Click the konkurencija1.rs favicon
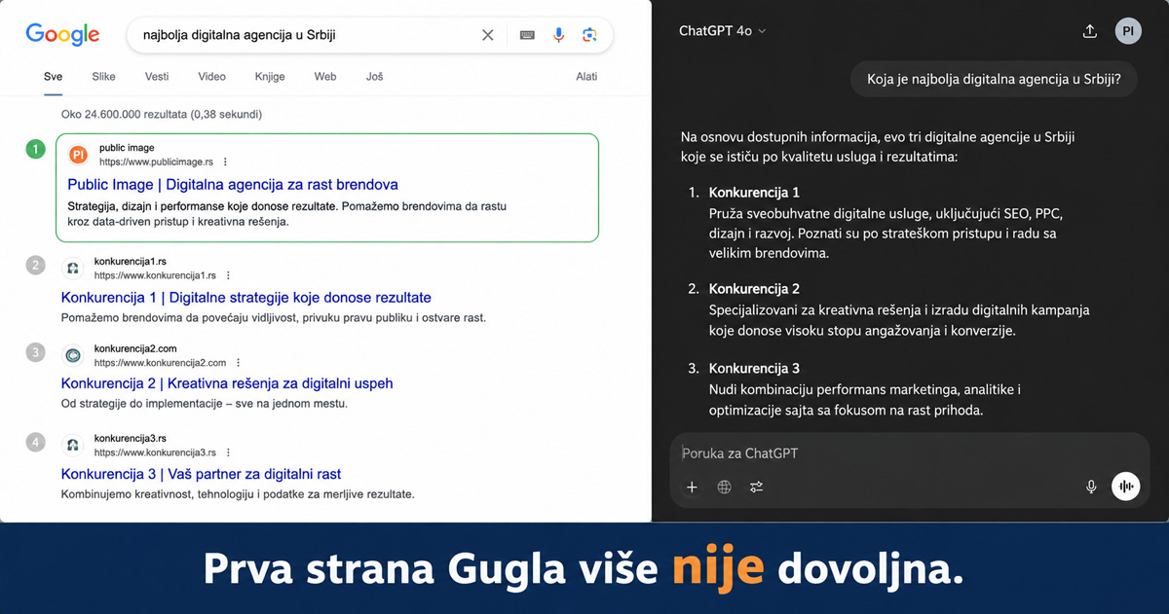This screenshot has width=1169, height=614. [73, 268]
